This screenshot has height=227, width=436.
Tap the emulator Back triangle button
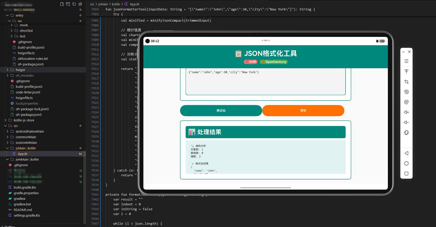406,153
